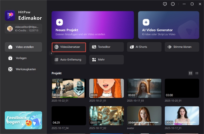Image resolution: width=204 pixels, height=134 pixels.
Task: Open the Stimme klonen tool
Action: click(182, 47)
